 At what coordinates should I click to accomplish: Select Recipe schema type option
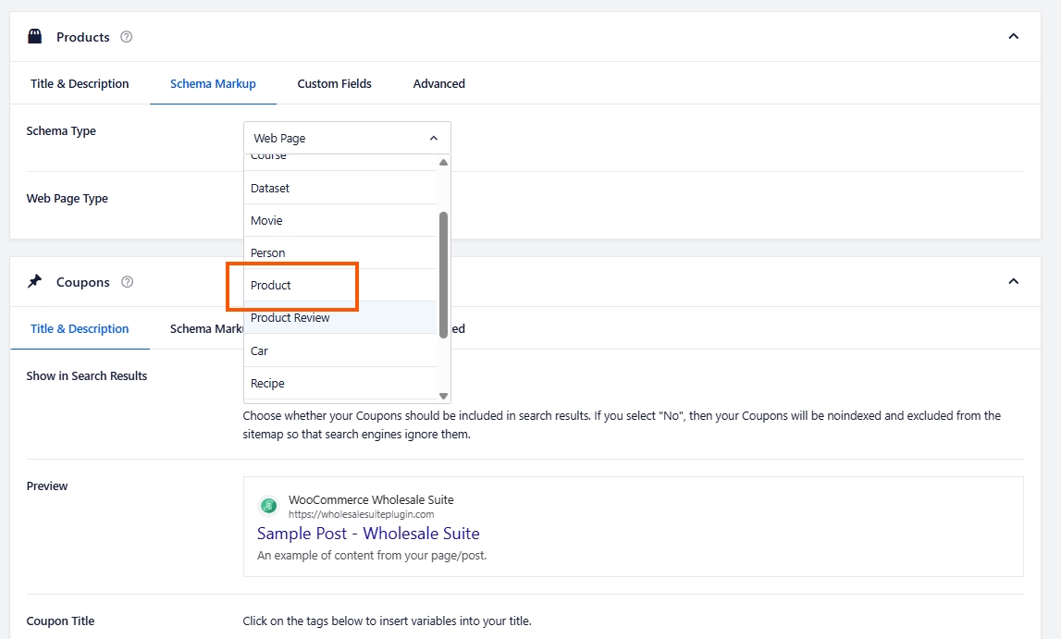point(267,384)
